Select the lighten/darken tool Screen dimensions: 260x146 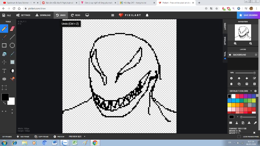click(12, 71)
